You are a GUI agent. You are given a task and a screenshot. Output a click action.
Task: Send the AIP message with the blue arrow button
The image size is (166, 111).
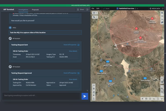pyautogui.click(x=85, y=96)
